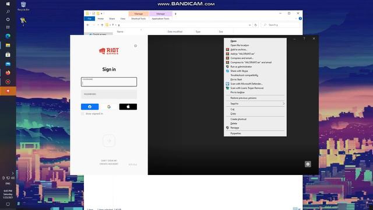
Task: Open Cortana from the taskbar
Action: pyautogui.click(x=8, y=19)
